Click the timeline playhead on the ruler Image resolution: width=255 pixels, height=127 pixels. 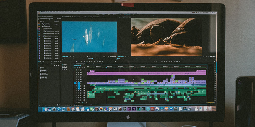(107, 67)
